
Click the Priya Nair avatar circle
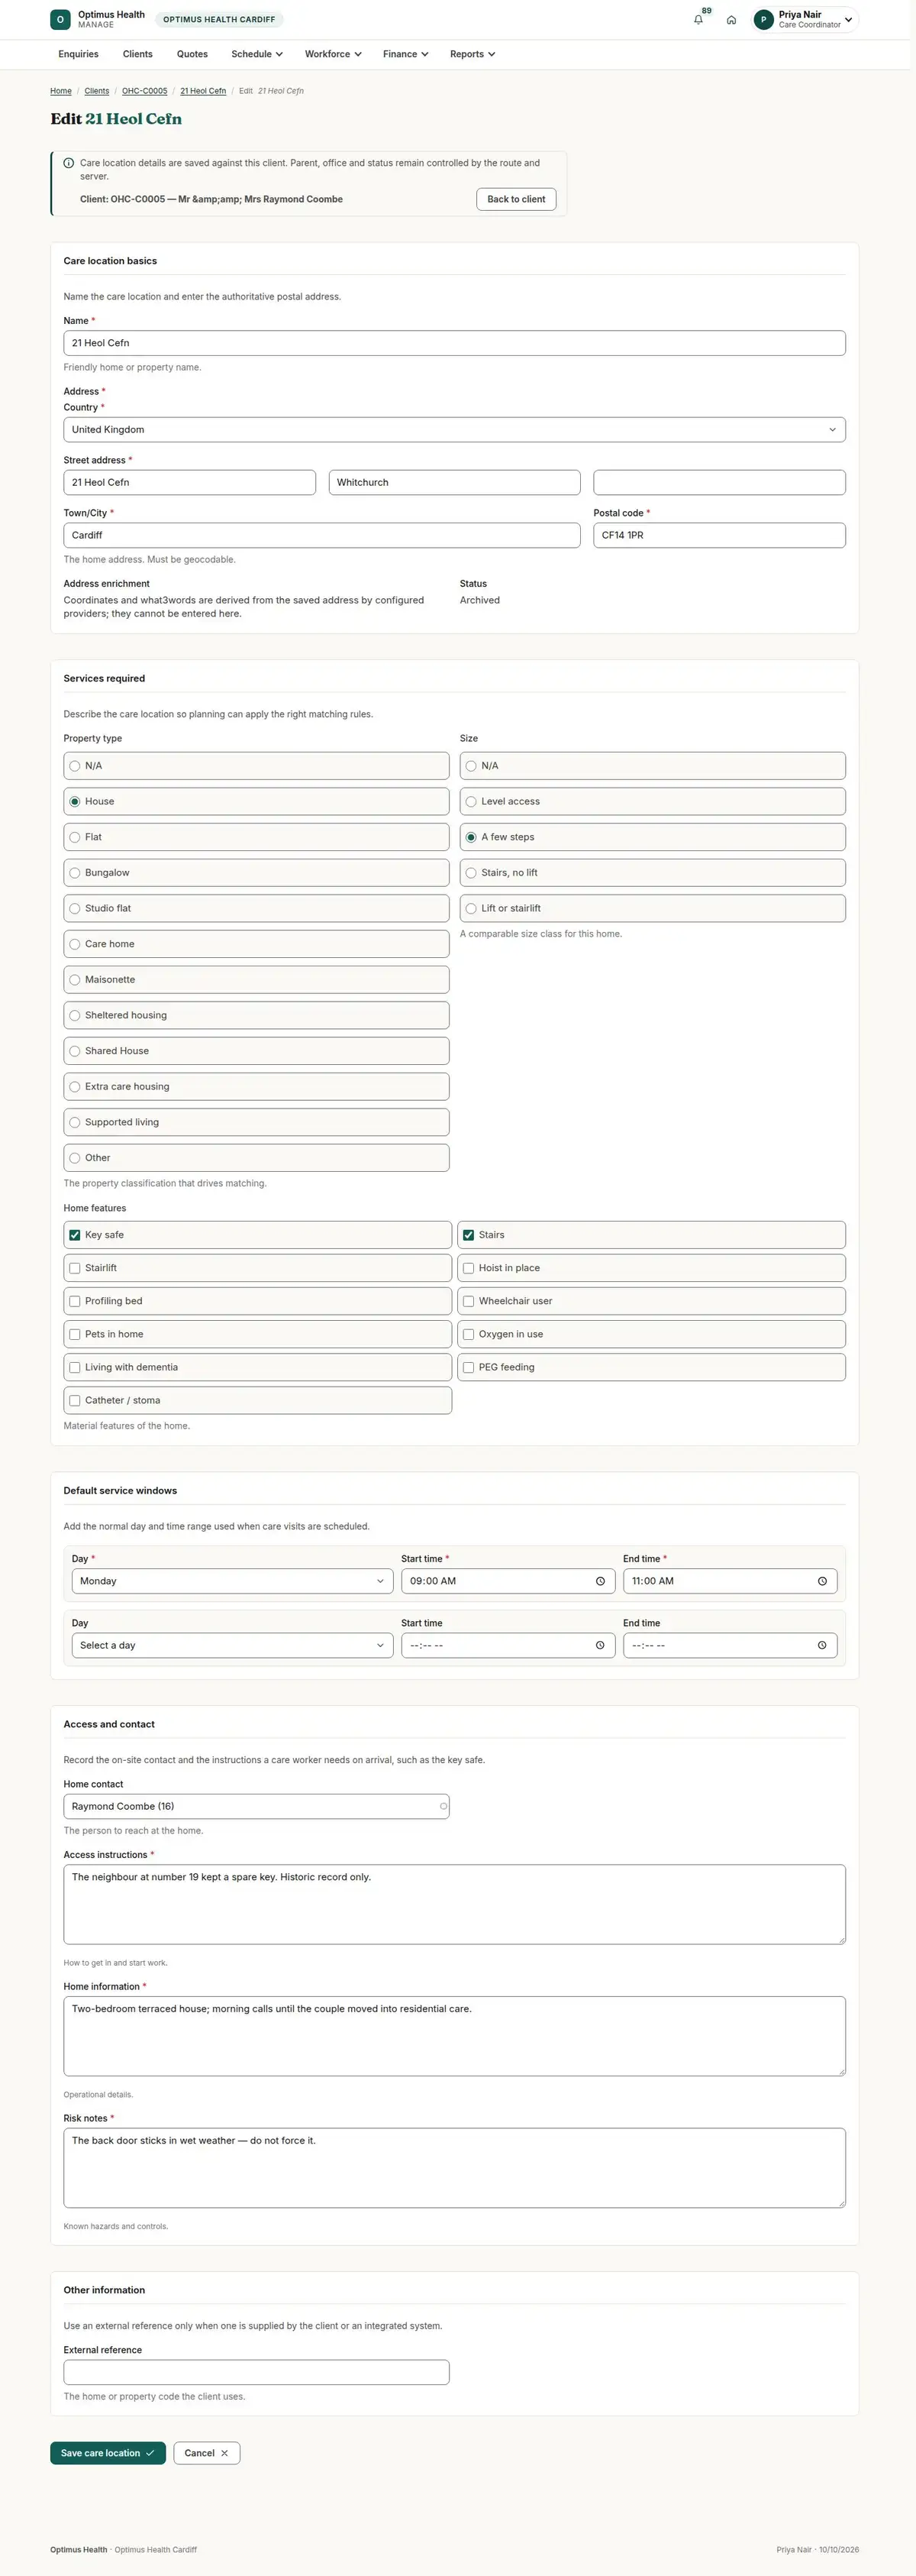pyautogui.click(x=764, y=20)
